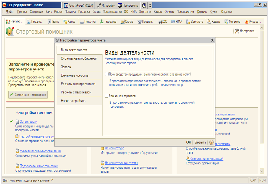Click the Микрофон icon in language bar

[99, 6]
